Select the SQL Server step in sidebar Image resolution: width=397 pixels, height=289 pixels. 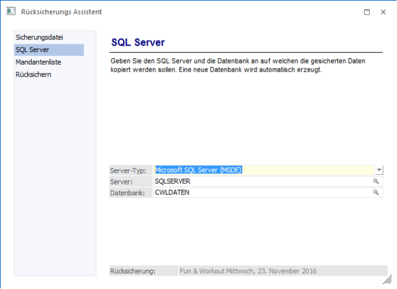[33, 49]
